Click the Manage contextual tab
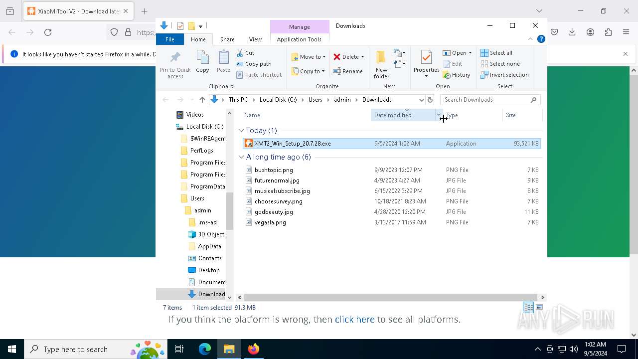Image resolution: width=638 pixels, height=359 pixels. pyautogui.click(x=300, y=27)
